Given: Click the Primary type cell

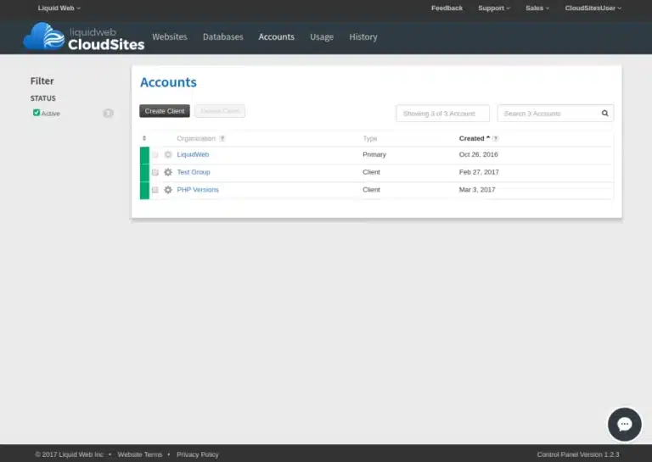Looking at the screenshot, I should [374, 154].
